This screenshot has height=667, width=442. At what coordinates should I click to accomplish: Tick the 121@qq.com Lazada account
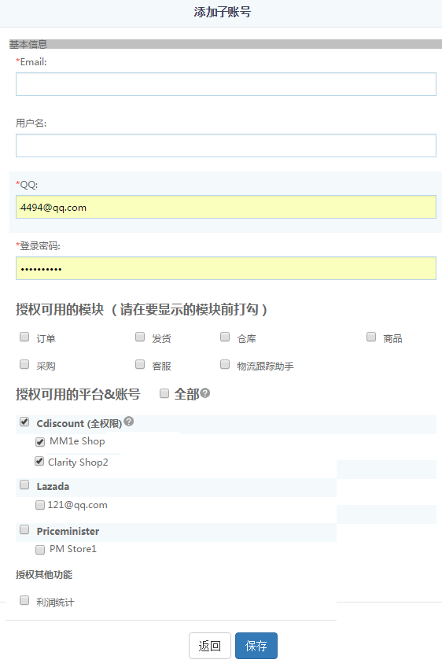pyautogui.click(x=40, y=505)
